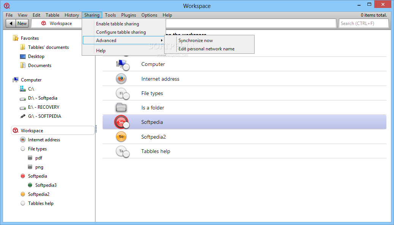The height and width of the screenshot is (225, 394).
Task: Click the red Softpedia tabble dot in the sidebar
Action: click(23, 176)
